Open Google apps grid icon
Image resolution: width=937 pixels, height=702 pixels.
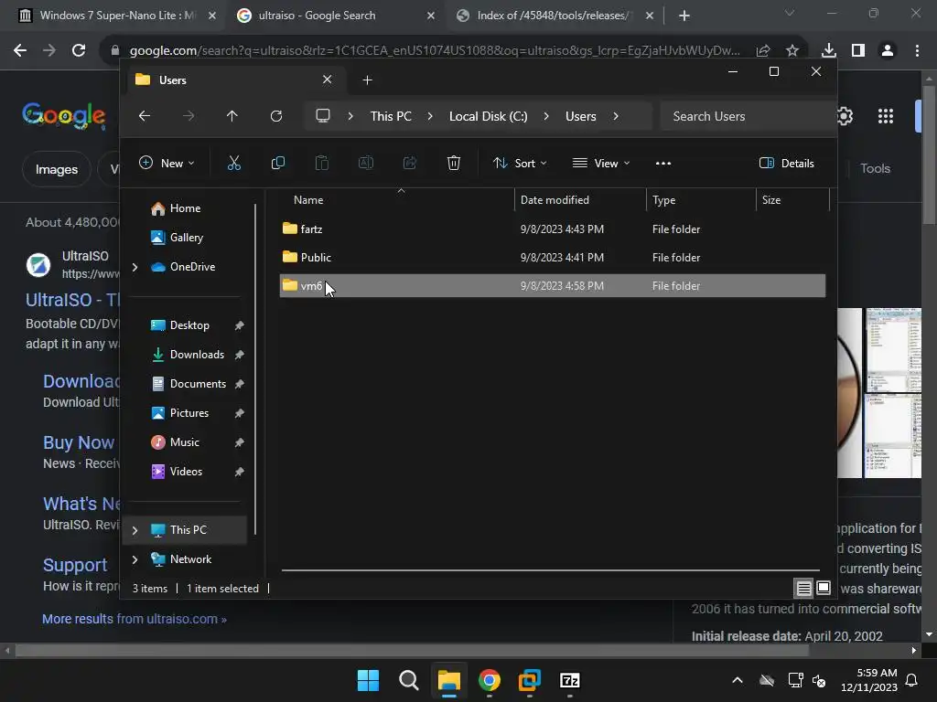[x=886, y=116]
